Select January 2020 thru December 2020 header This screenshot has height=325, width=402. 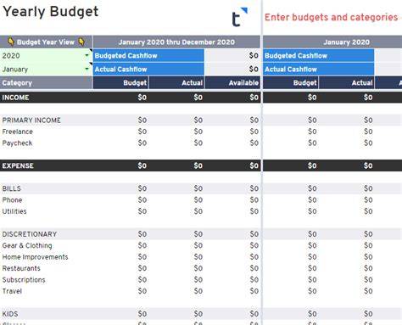[x=176, y=42]
